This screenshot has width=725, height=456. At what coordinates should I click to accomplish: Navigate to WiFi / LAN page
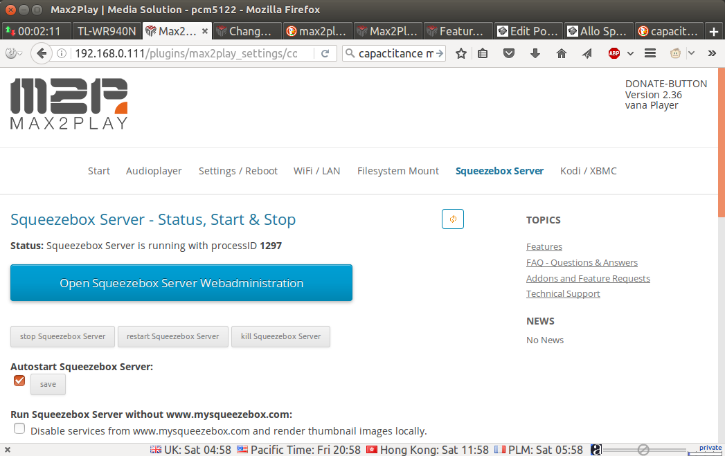316,171
